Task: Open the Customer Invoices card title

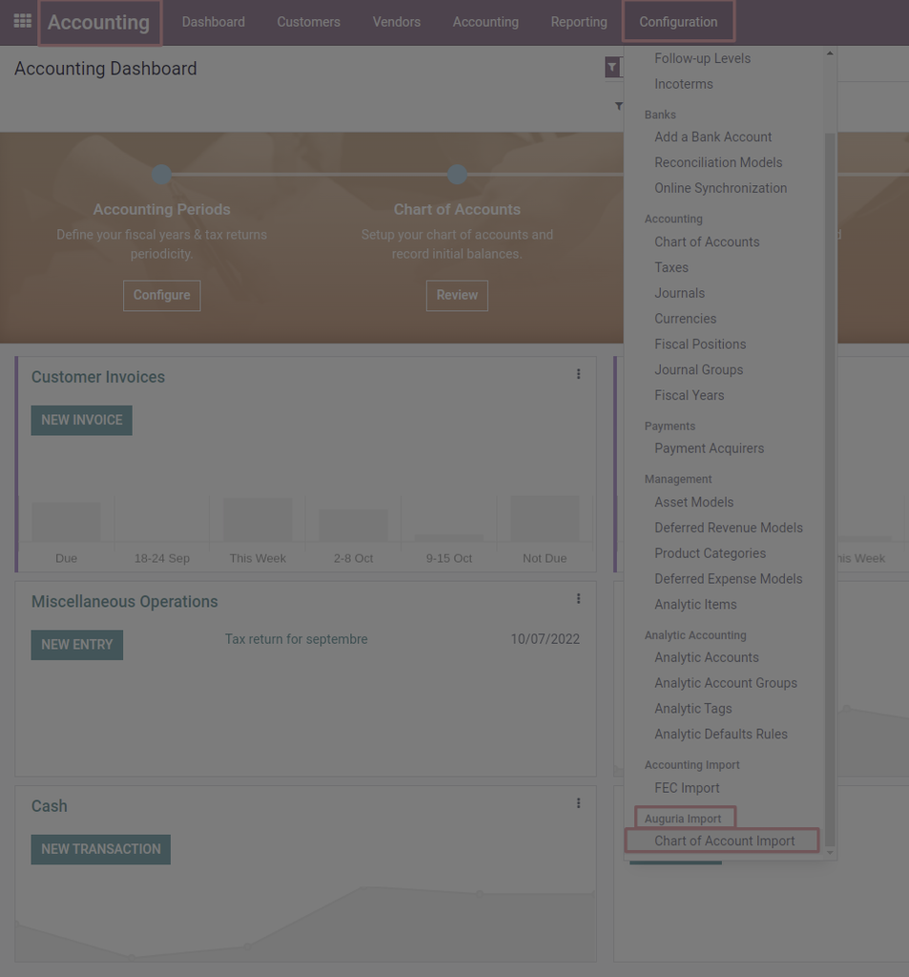Action: 98,377
